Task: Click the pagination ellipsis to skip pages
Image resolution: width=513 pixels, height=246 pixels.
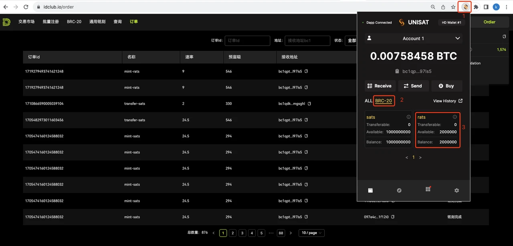Action: pyautogui.click(x=271, y=233)
